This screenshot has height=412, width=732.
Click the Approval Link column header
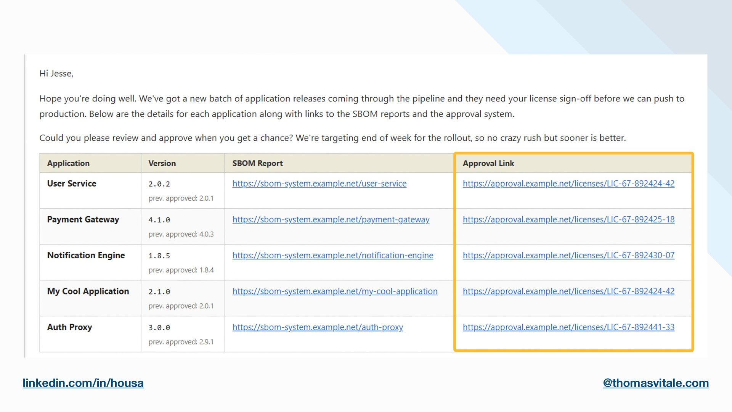[488, 163]
